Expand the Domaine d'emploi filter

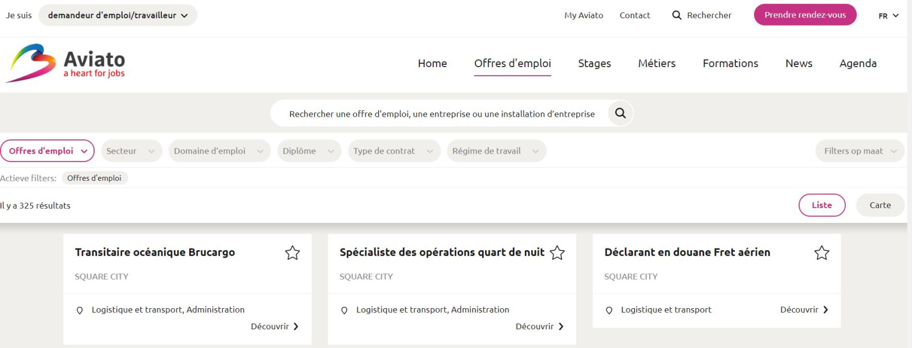[219, 151]
